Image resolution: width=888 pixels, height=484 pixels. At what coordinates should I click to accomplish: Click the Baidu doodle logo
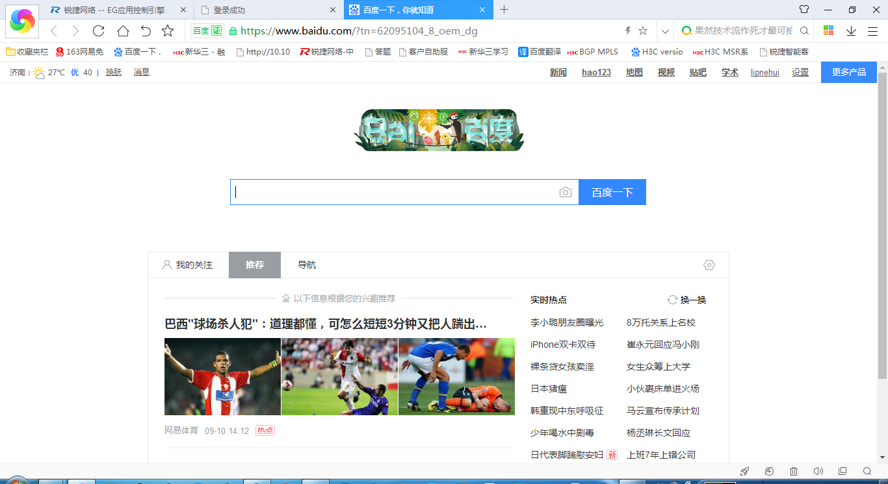click(x=439, y=130)
